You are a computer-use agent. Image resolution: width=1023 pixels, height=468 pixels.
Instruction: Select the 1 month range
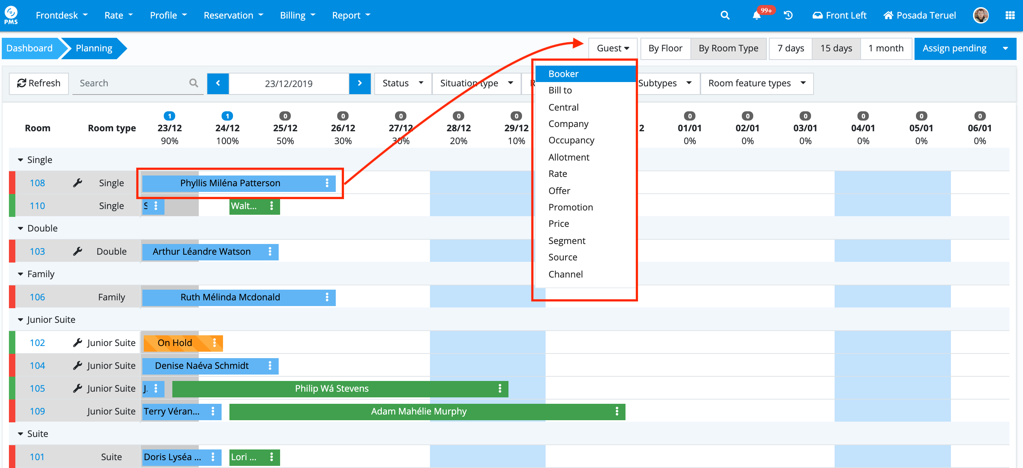pos(886,49)
